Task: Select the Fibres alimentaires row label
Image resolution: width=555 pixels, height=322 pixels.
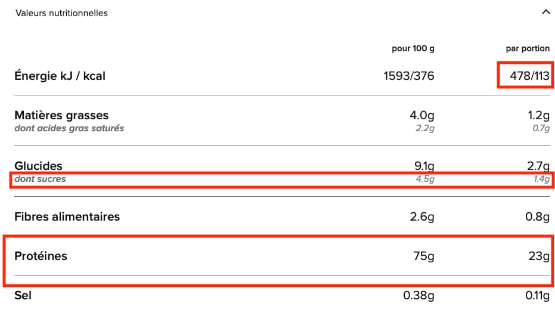Action: (67, 217)
